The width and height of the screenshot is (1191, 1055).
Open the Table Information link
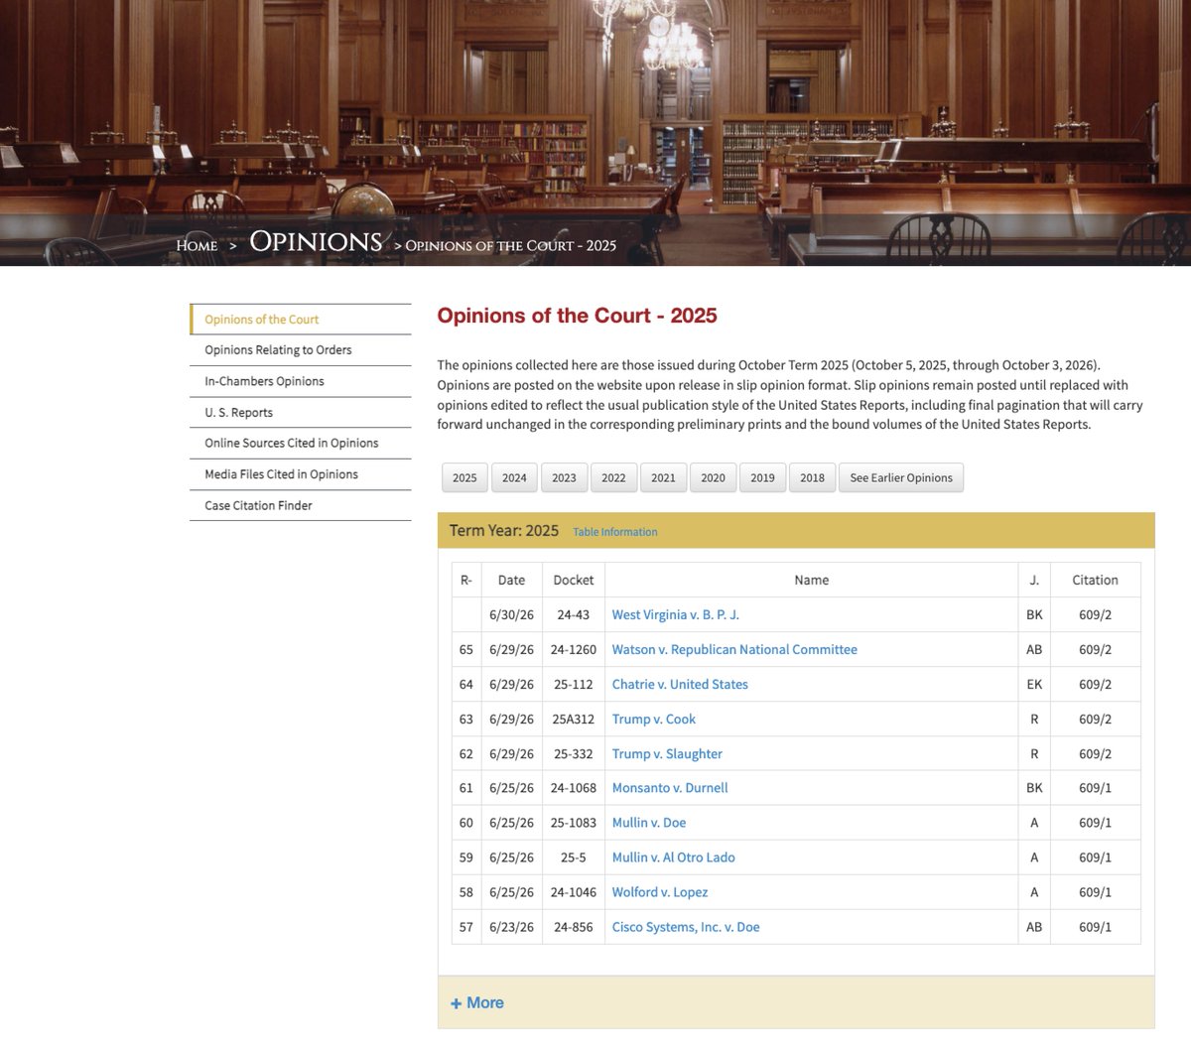(x=615, y=532)
